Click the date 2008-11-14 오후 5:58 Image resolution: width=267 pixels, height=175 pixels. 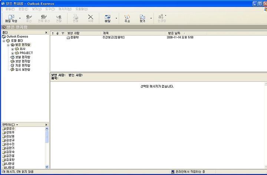[180, 38]
